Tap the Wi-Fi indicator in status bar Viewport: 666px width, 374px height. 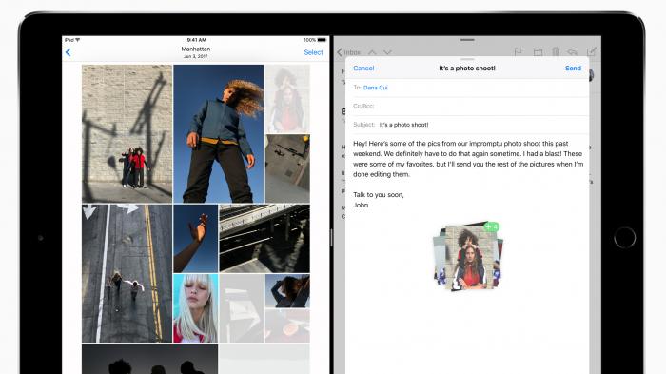point(78,40)
